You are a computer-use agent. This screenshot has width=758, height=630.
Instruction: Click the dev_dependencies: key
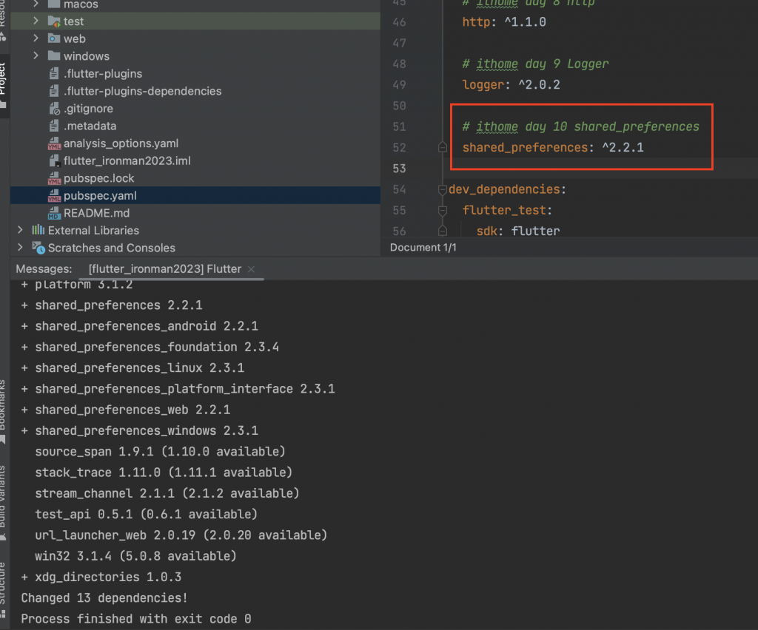click(507, 189)
